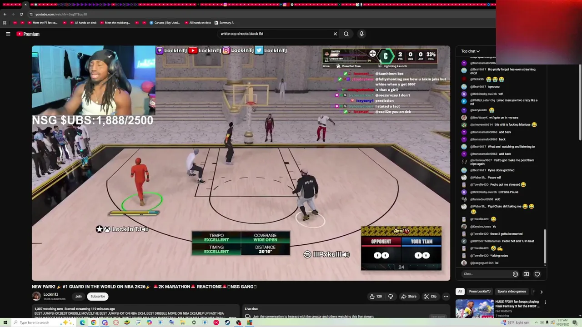Open the Meet the F1 fan bookmark
Viewport: 582px width, 327px height.
point(42,23)
